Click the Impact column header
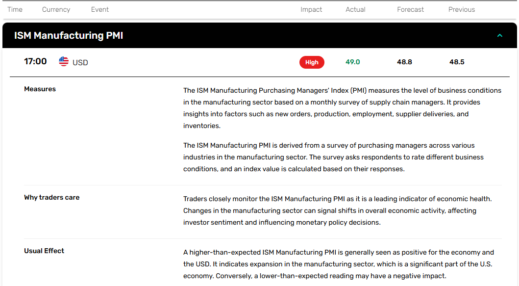519x286 pixels. [311, 10]
